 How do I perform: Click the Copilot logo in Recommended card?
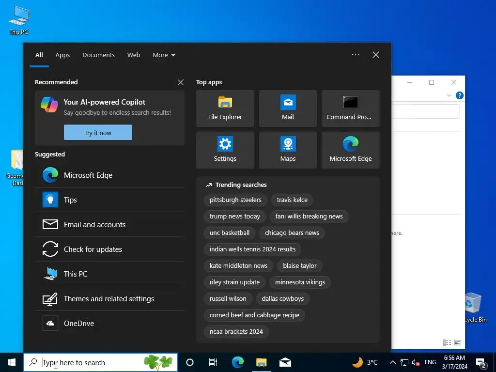pyautogui.click(x=49, y=105)
